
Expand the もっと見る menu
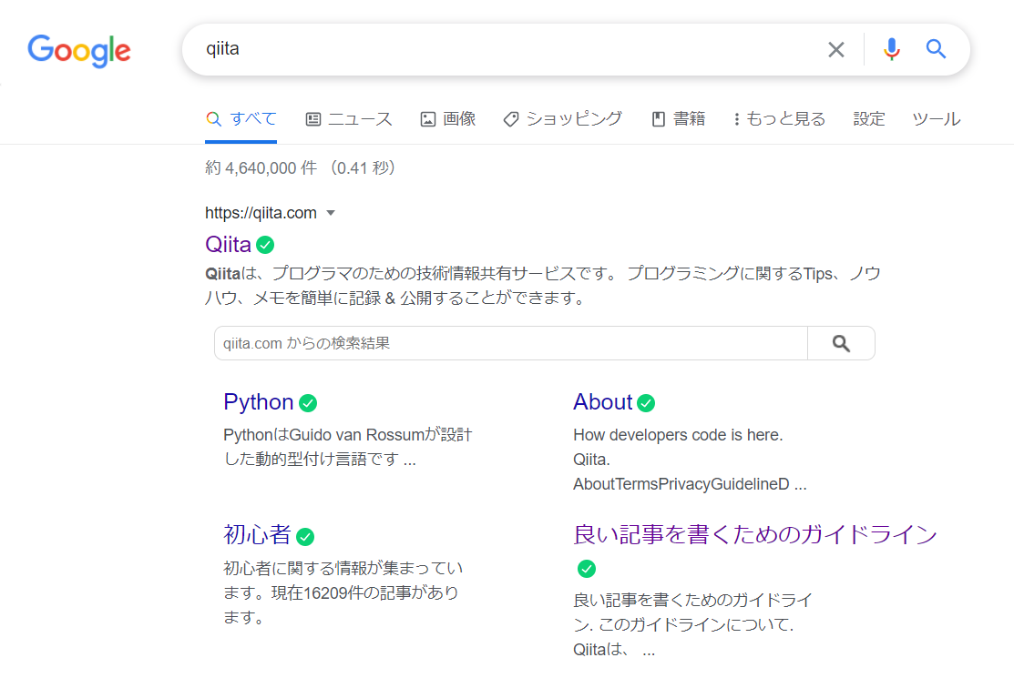780,119
